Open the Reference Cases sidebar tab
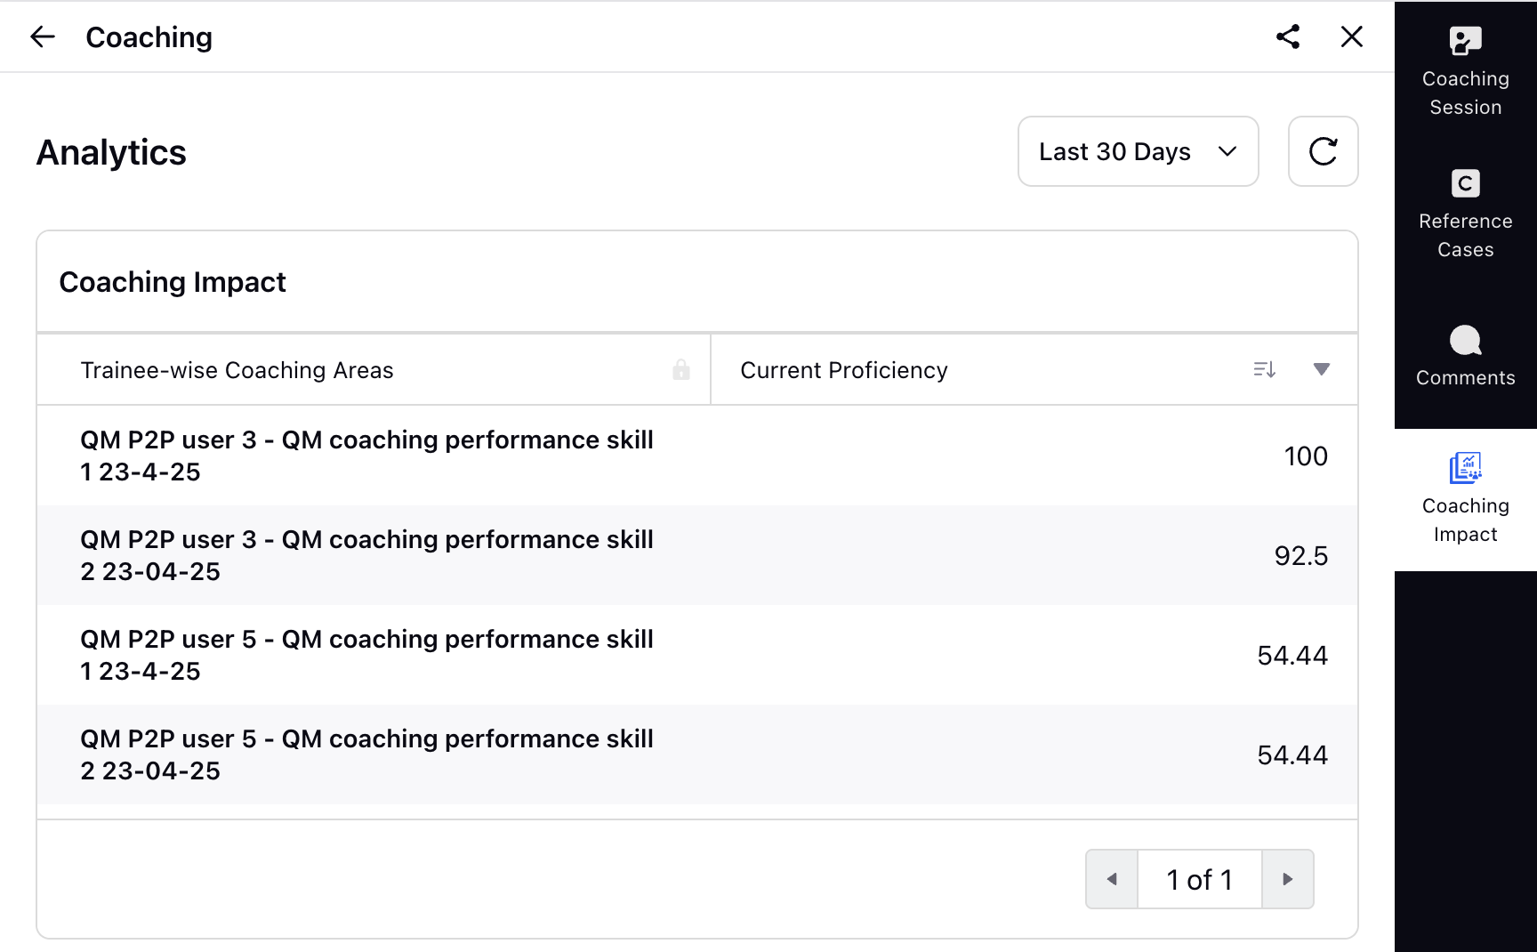1537x952 pixels. [1465, 215]
